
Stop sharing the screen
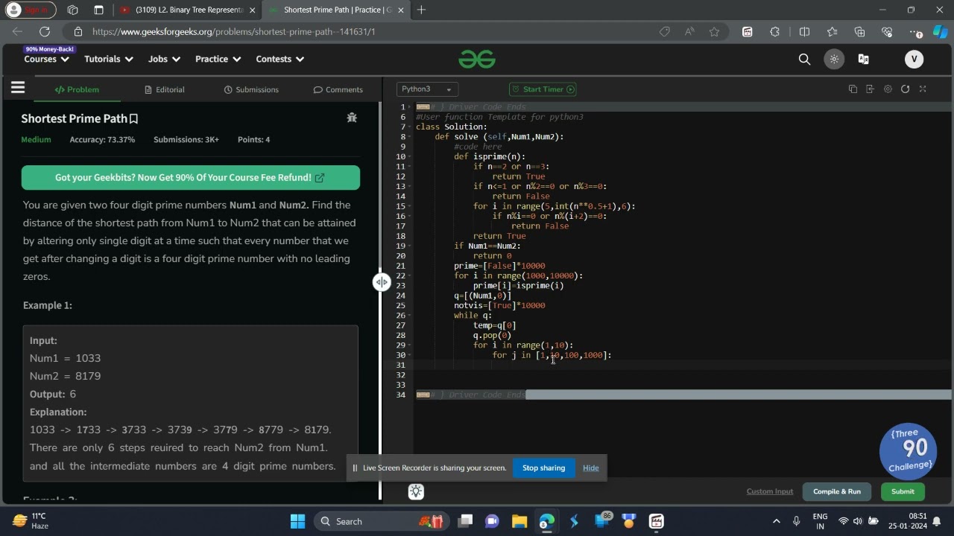click(543, 468)
